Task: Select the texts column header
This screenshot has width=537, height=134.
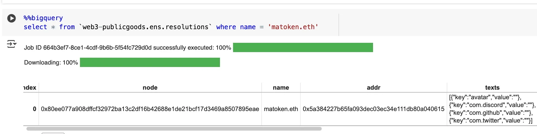Action: click(492, 88)
